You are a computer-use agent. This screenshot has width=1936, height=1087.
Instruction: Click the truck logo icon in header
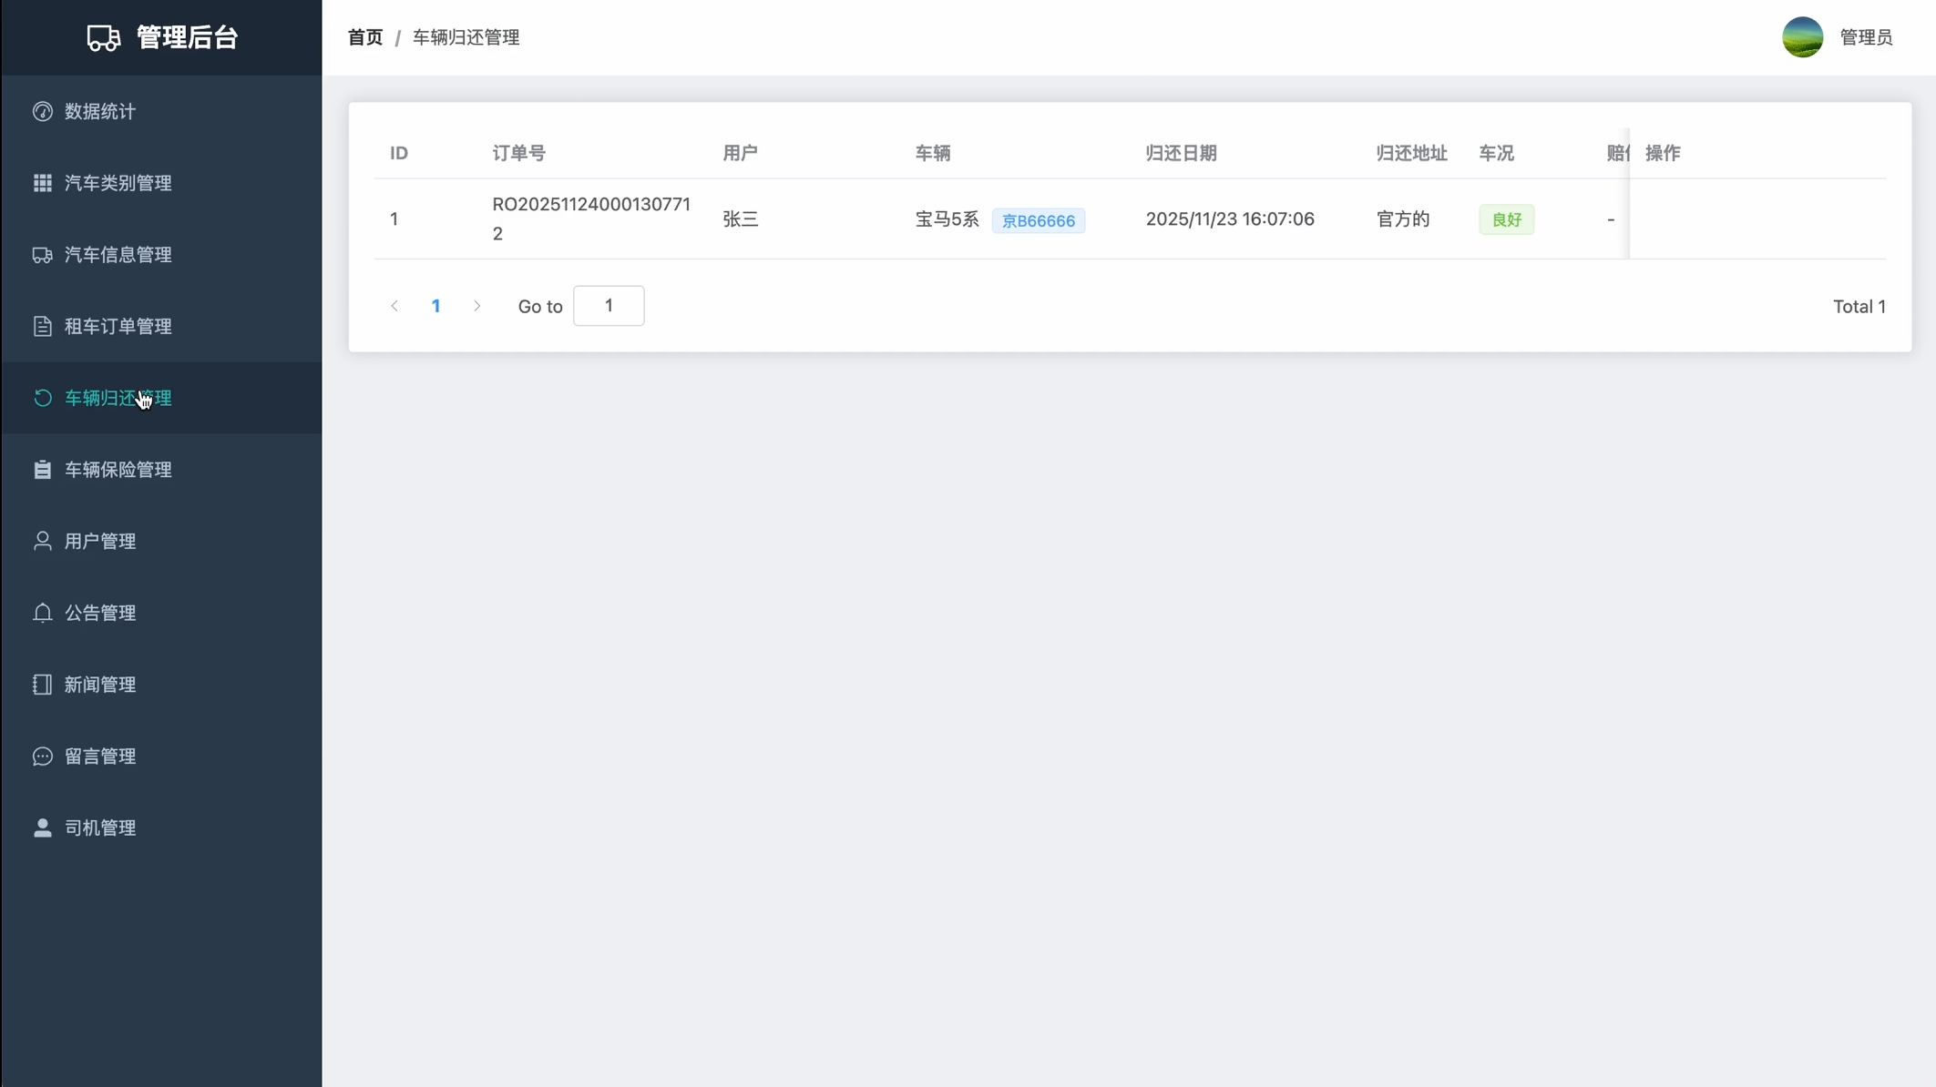coord(103,38)
